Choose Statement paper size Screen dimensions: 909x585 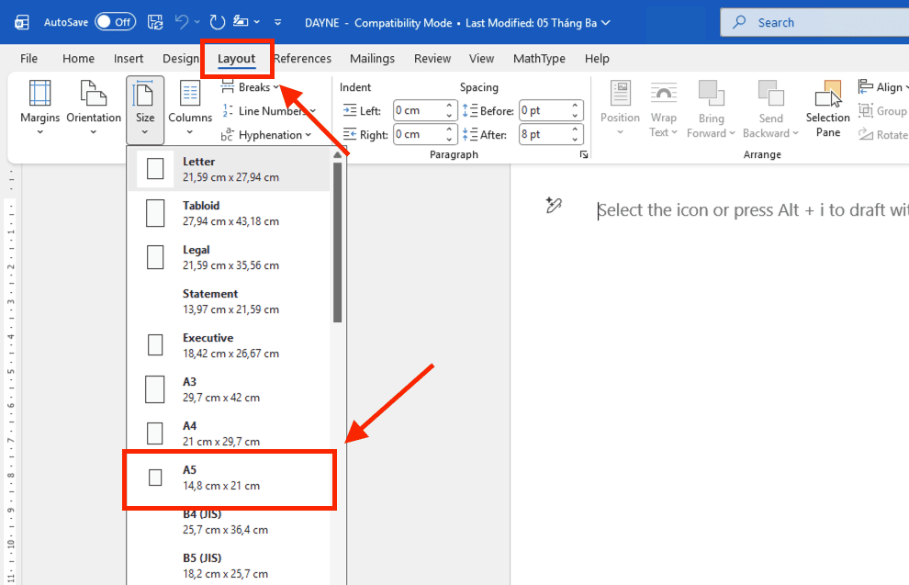pyautogui.click(x=230, y=301)
